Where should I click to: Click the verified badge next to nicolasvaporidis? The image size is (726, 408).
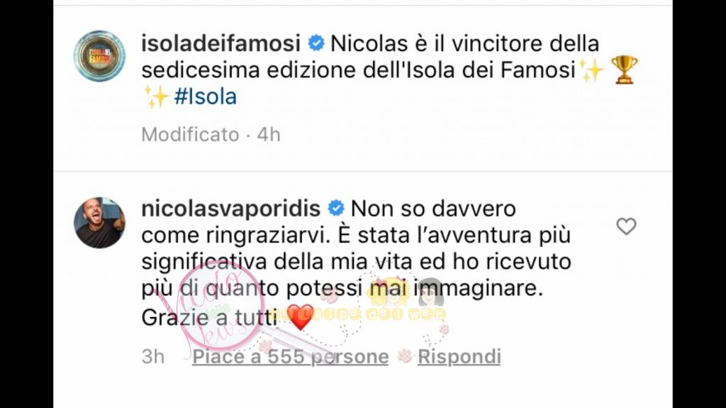pyautogui.click(x=336, y=209)
